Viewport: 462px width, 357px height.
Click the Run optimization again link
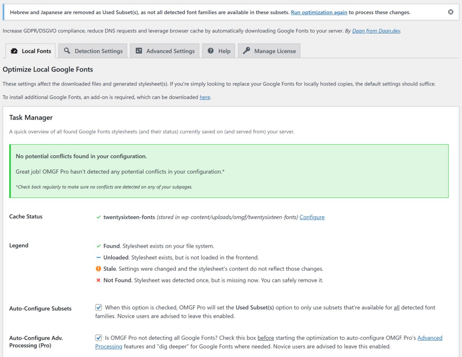coord(319,12)
